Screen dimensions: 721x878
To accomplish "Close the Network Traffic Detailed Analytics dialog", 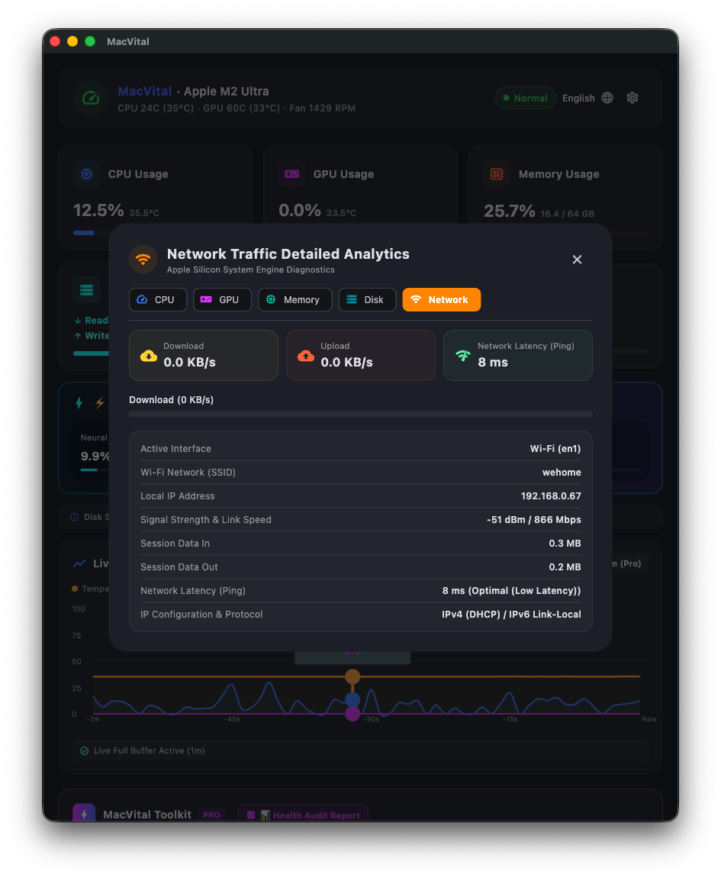I will 577,260.
